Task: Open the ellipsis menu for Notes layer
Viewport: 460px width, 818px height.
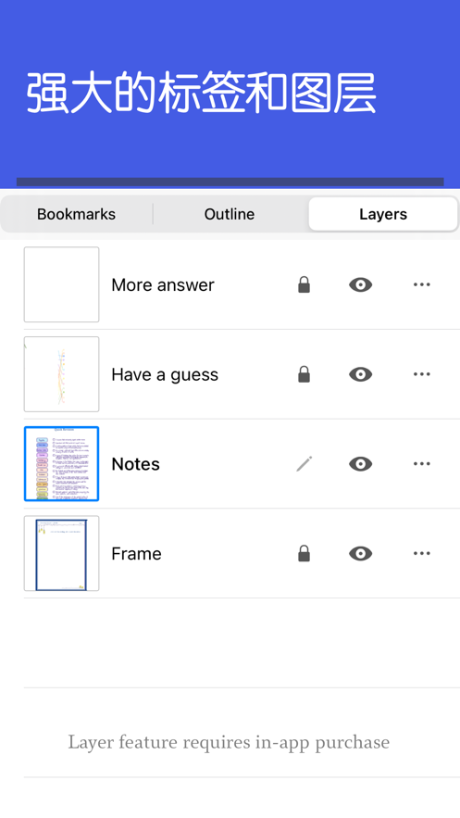Action: (421, 464)
